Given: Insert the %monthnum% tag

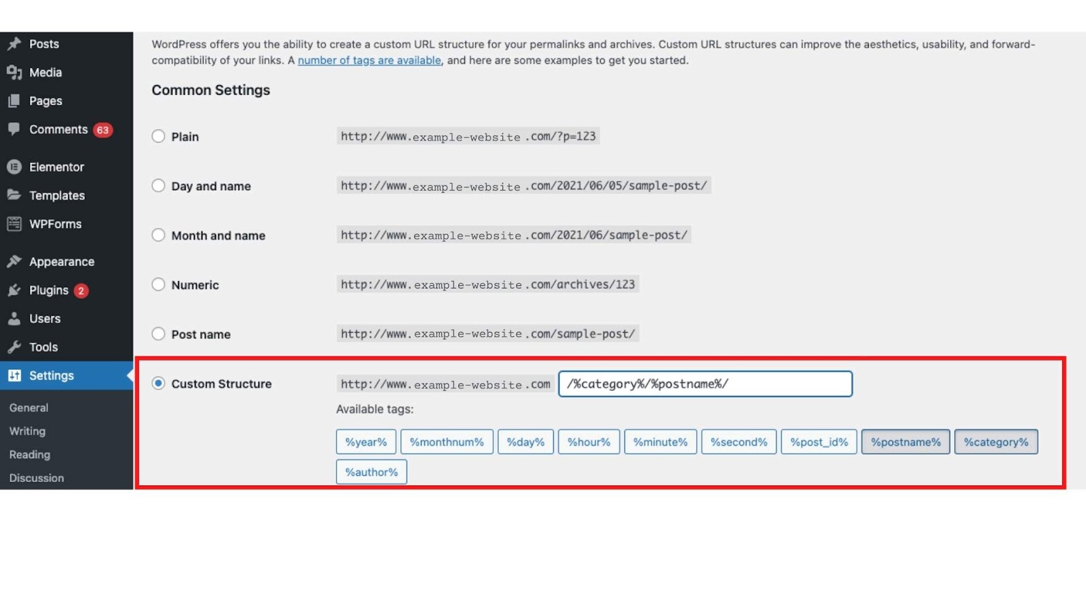Looking at the screenshot, I should click(x=447, y=442).
